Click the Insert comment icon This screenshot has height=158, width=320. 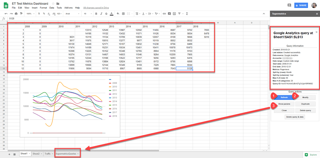[169, 14]
